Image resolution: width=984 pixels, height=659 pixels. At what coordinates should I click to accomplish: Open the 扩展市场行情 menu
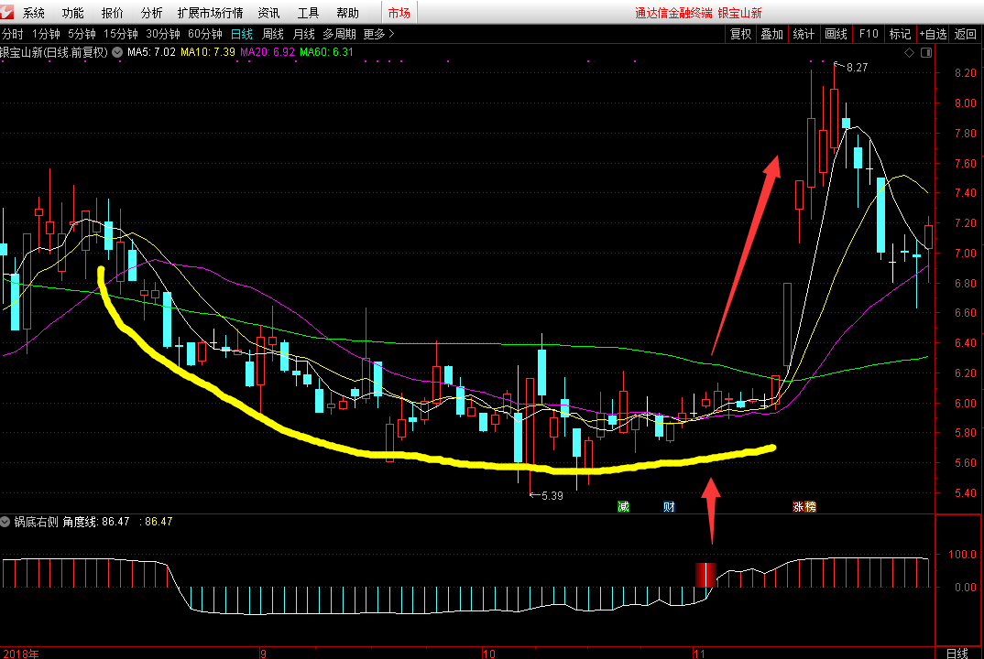click(x=210, y=13)
